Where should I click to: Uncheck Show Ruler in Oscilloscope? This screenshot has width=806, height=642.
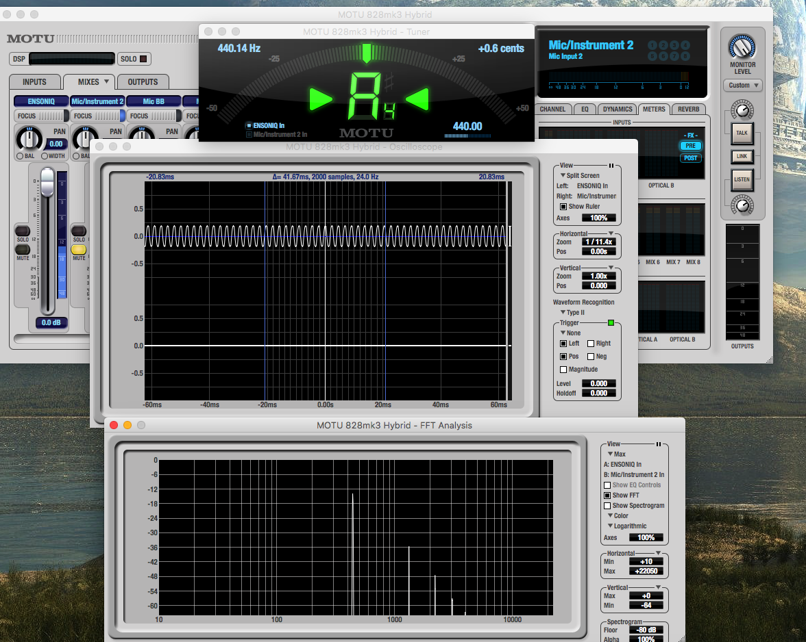point(563,207)
